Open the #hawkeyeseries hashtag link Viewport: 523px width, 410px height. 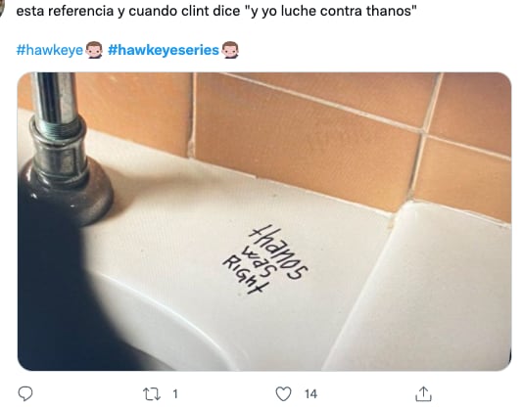coord(164,50)
